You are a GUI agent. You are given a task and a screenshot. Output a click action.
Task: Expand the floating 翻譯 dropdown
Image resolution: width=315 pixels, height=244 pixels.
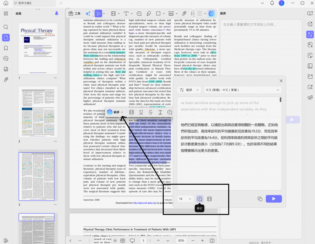[122, 112]
